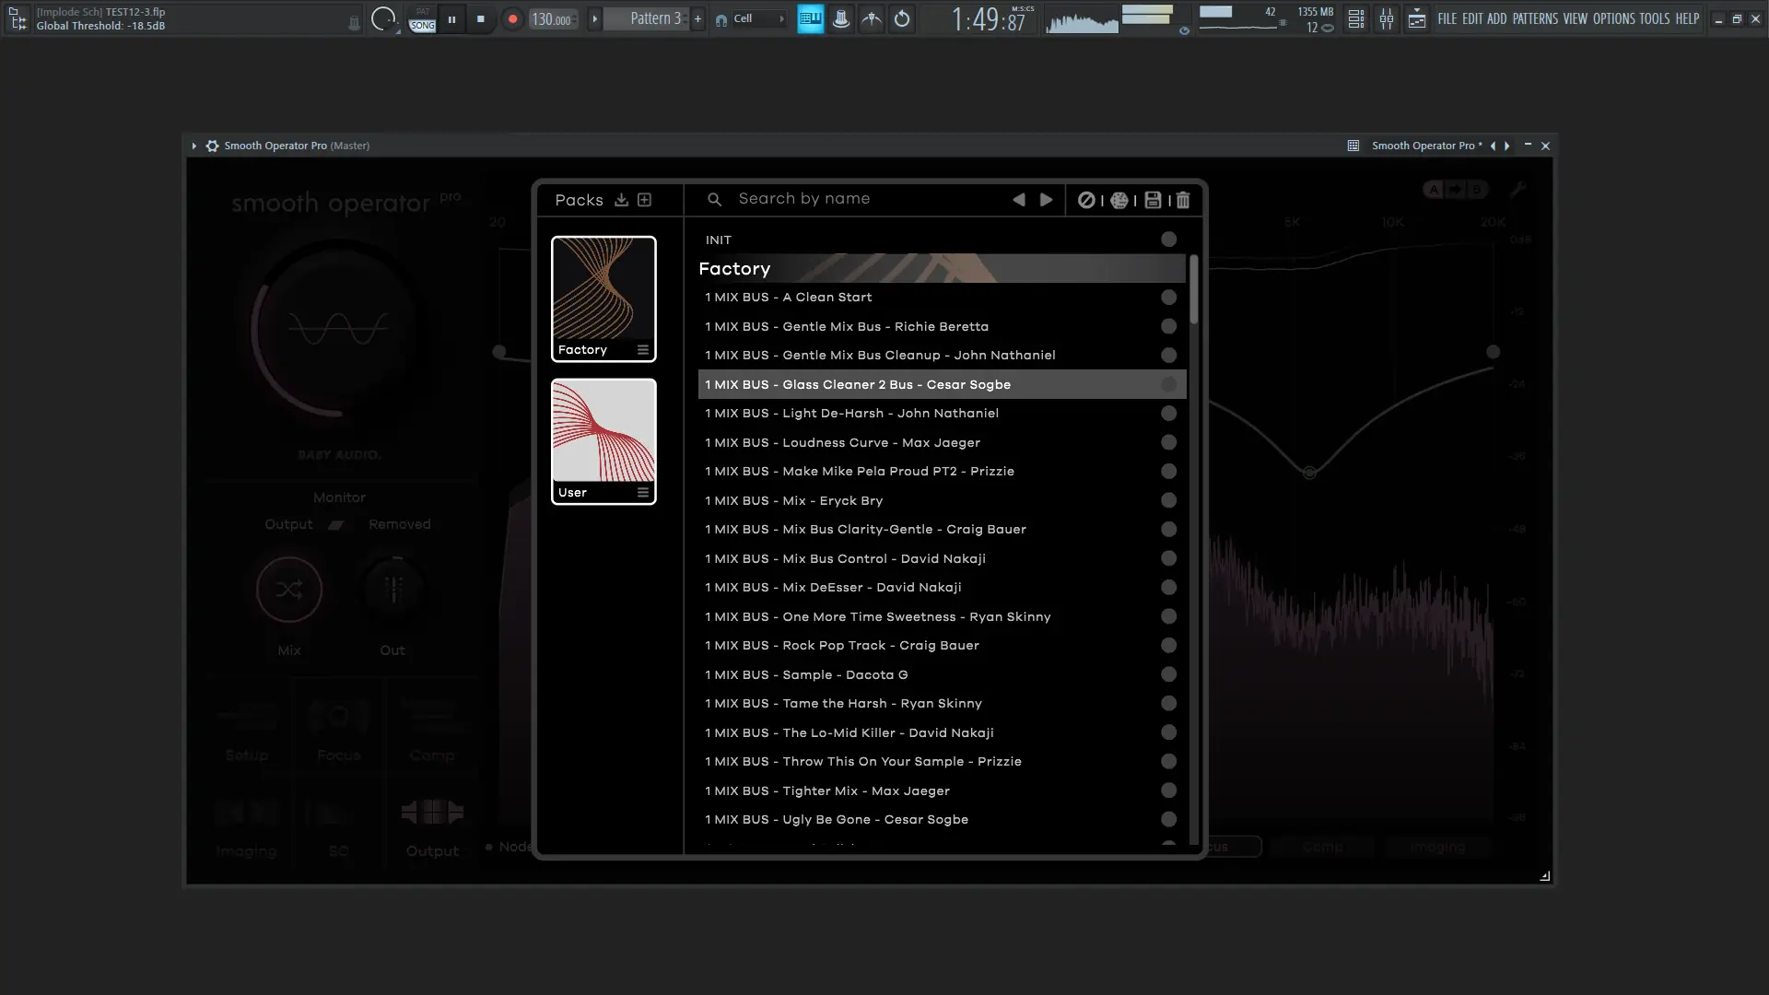
Task: Load the INIT preset
Action: click(719, 240)
